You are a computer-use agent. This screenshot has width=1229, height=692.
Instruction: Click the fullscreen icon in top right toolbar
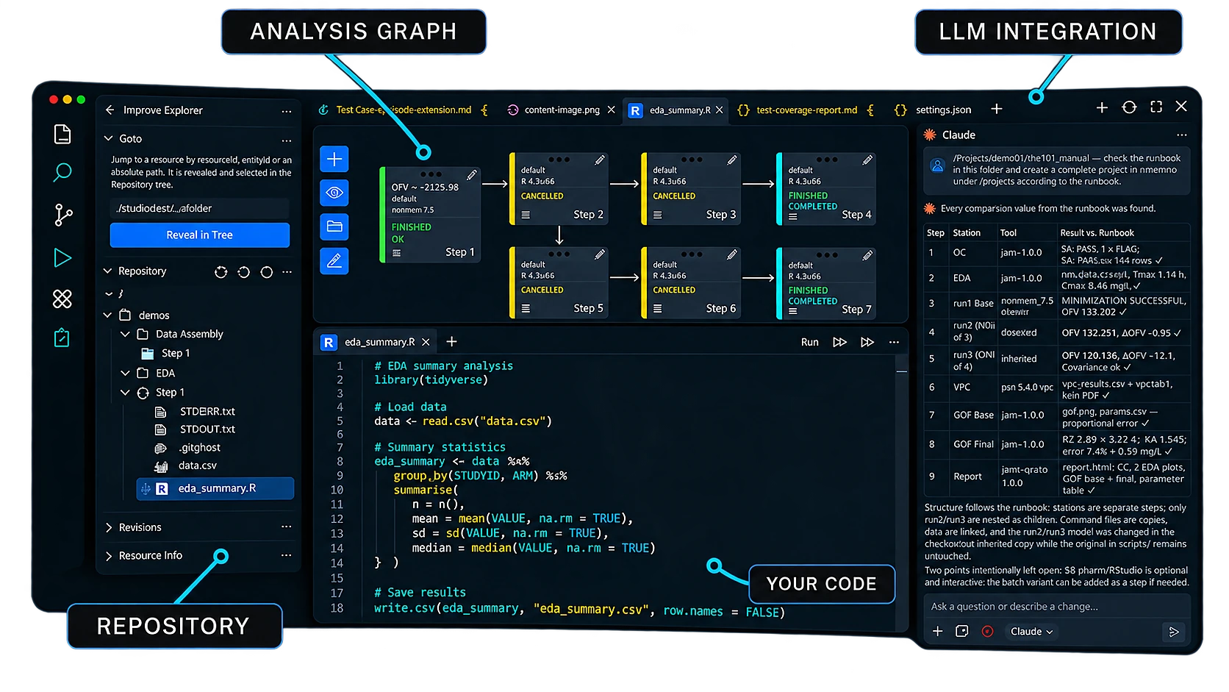1156,107
